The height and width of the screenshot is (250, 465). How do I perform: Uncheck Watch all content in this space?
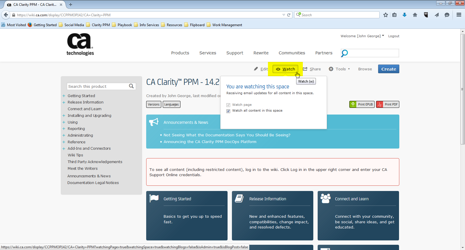(228, 111)
